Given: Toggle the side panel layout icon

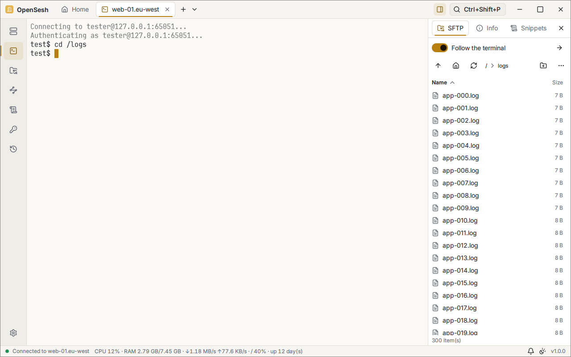Looking at the screenshot, I should 440,9.
